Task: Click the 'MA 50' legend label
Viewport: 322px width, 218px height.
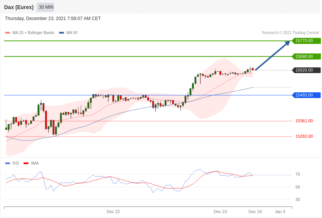Action: tap(72, 33)
